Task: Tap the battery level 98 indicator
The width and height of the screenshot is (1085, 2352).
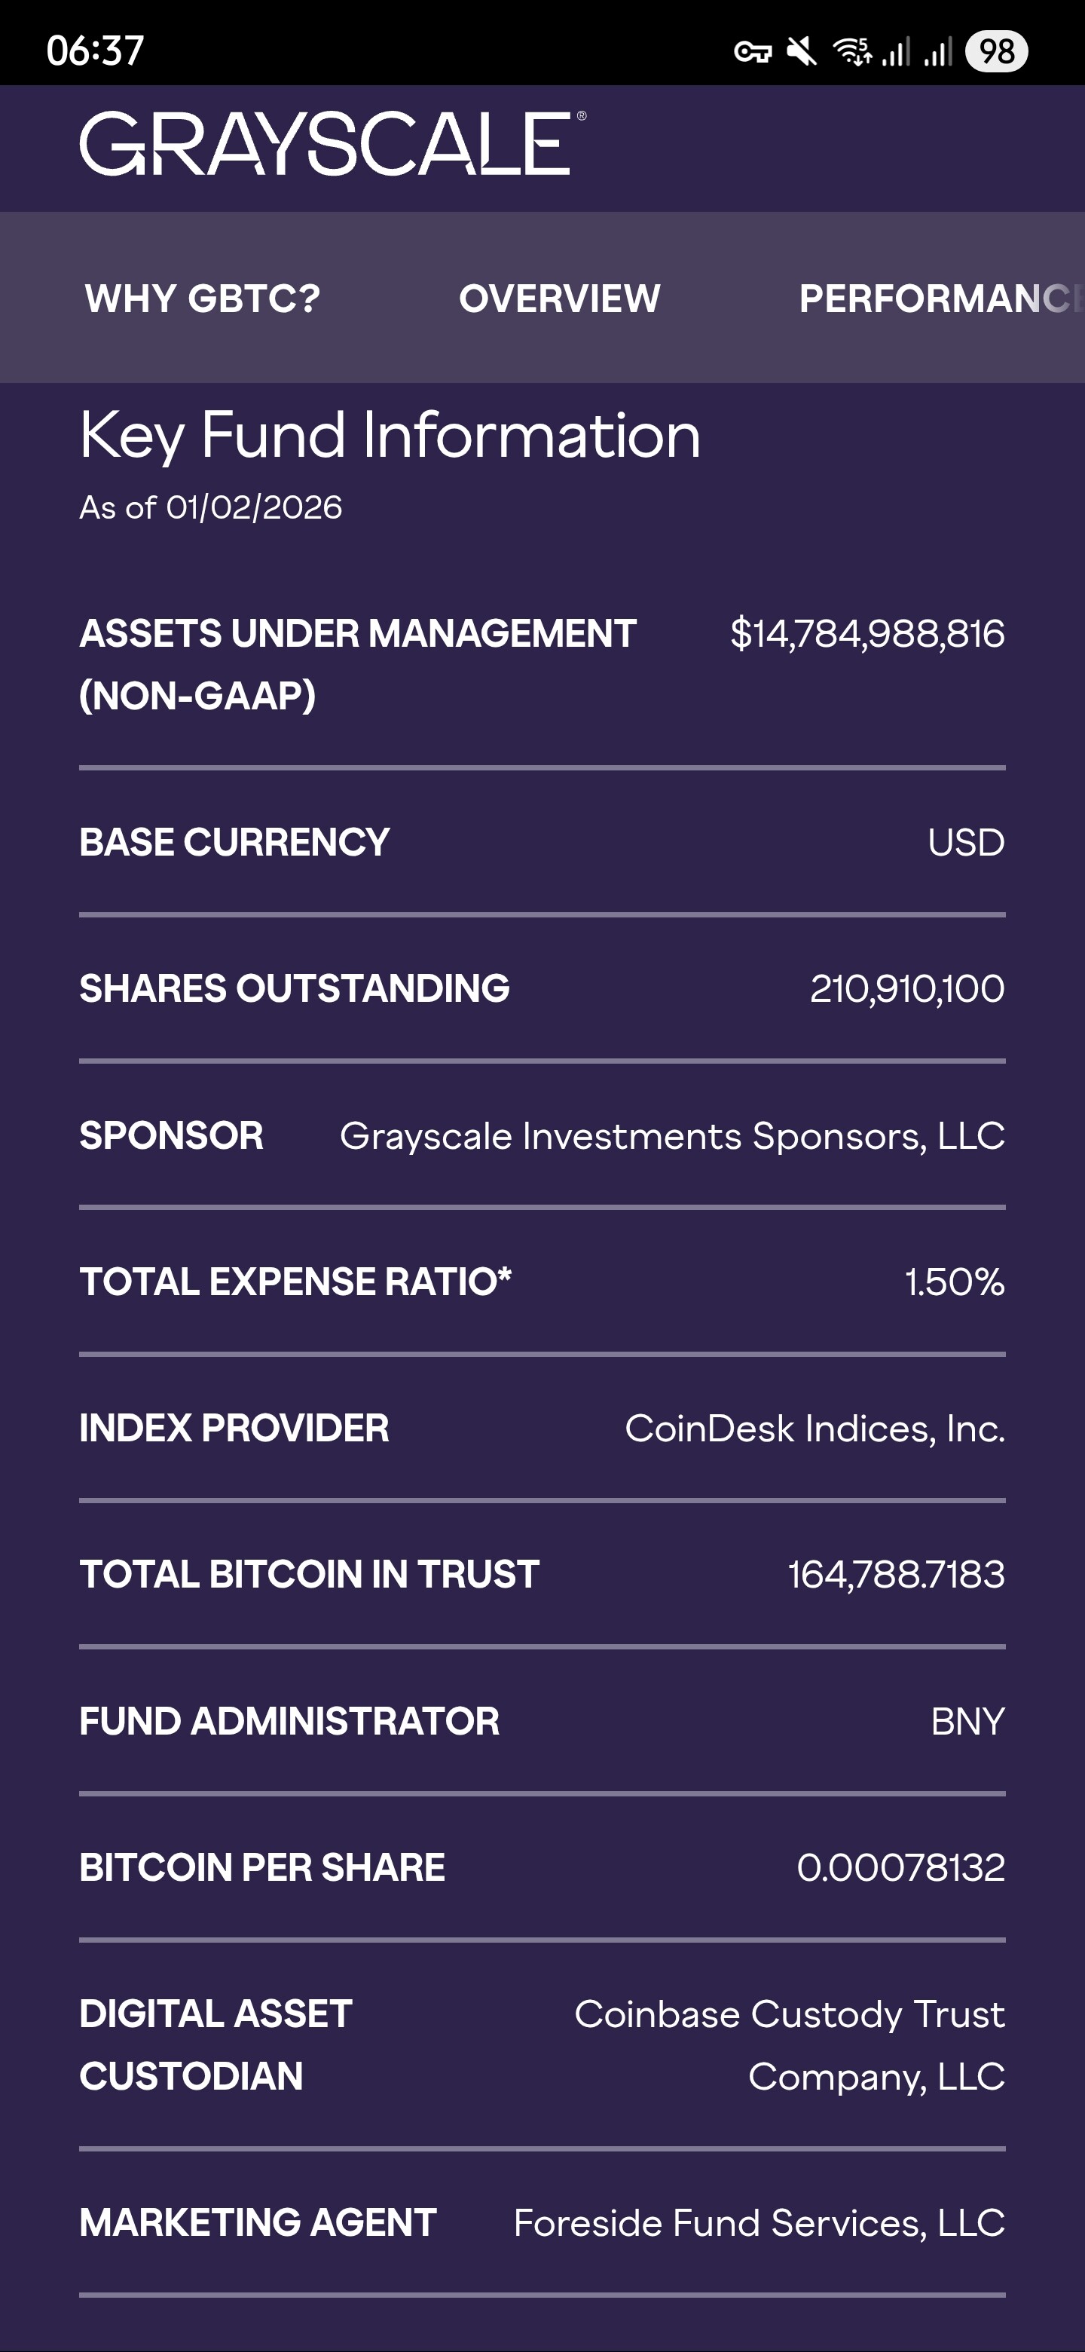Action: 997,51
